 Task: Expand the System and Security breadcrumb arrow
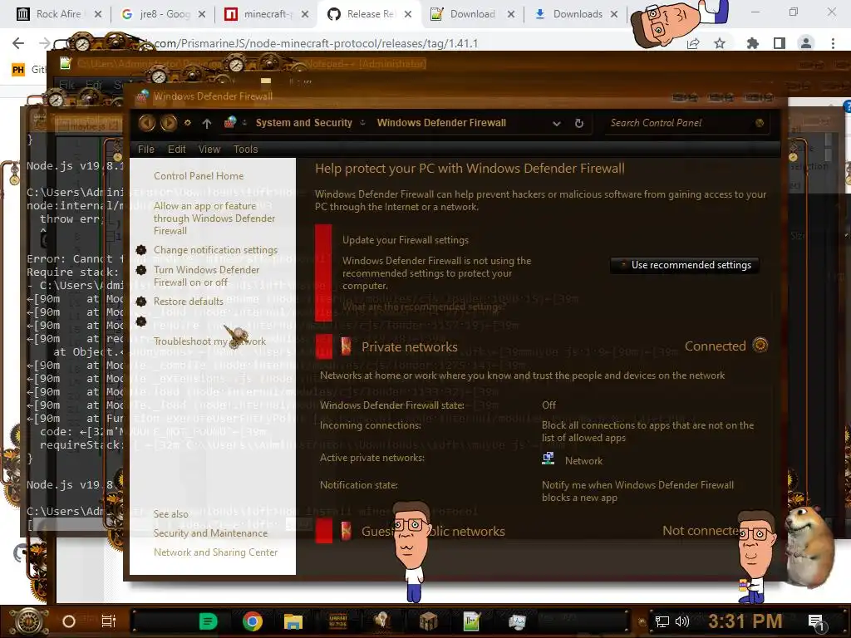(362, 123)
